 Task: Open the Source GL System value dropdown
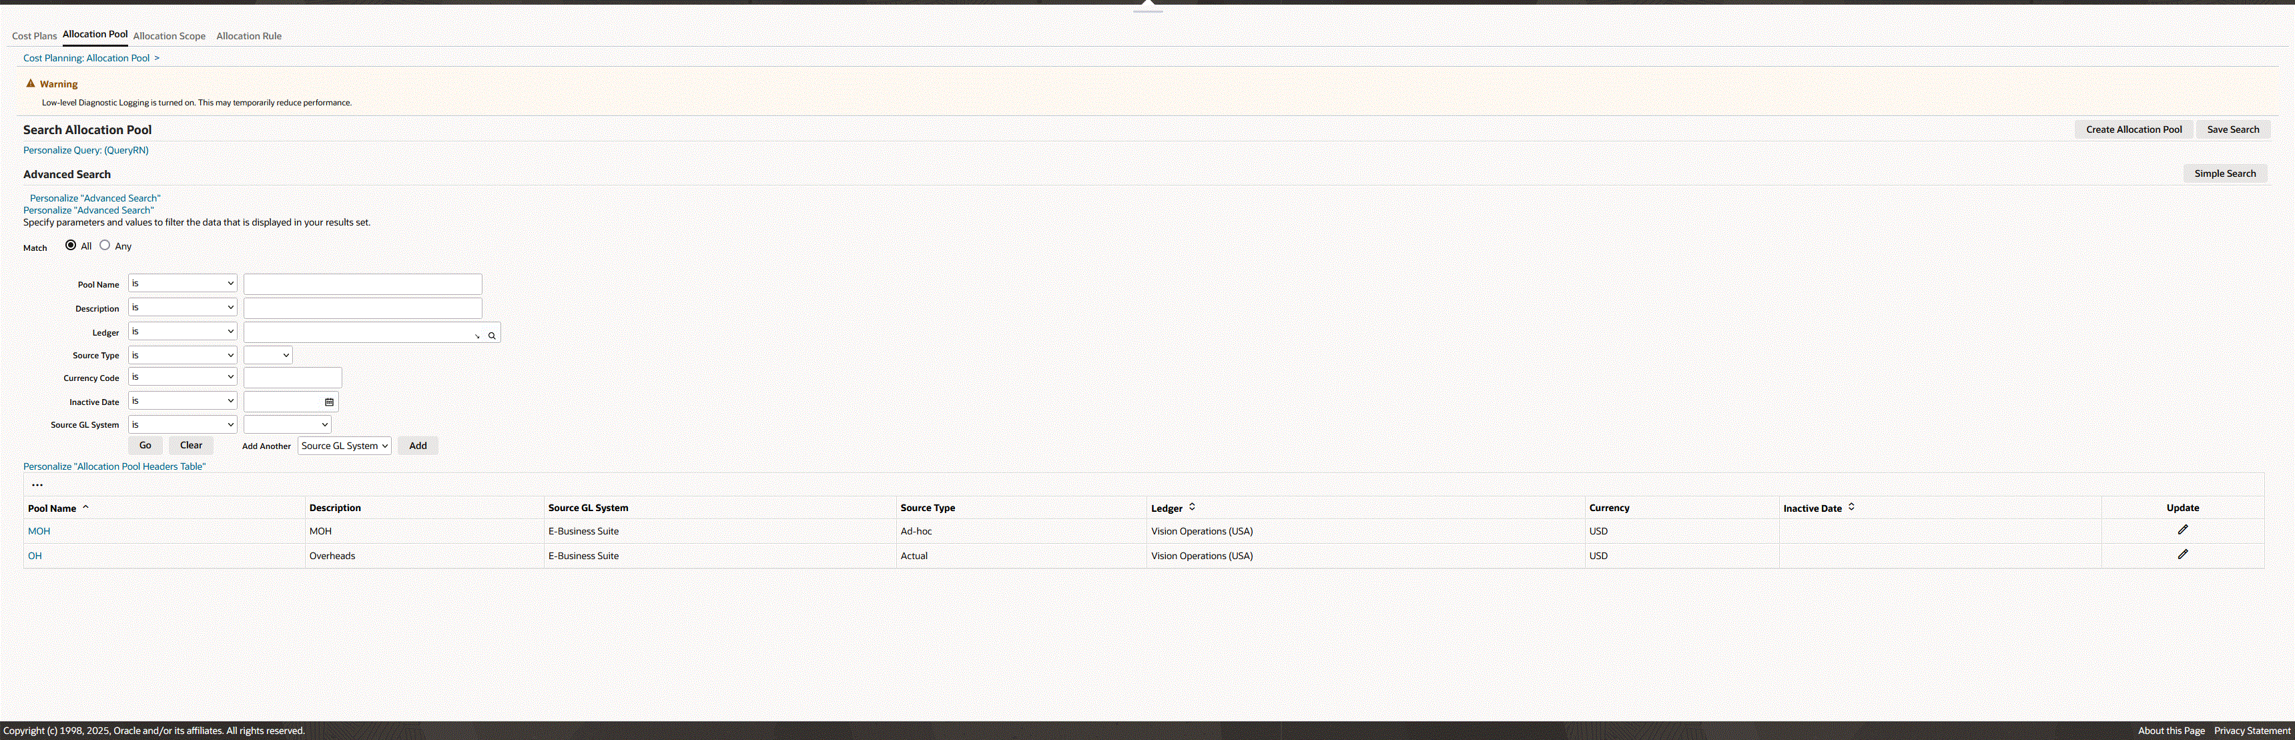pos(287,425)
